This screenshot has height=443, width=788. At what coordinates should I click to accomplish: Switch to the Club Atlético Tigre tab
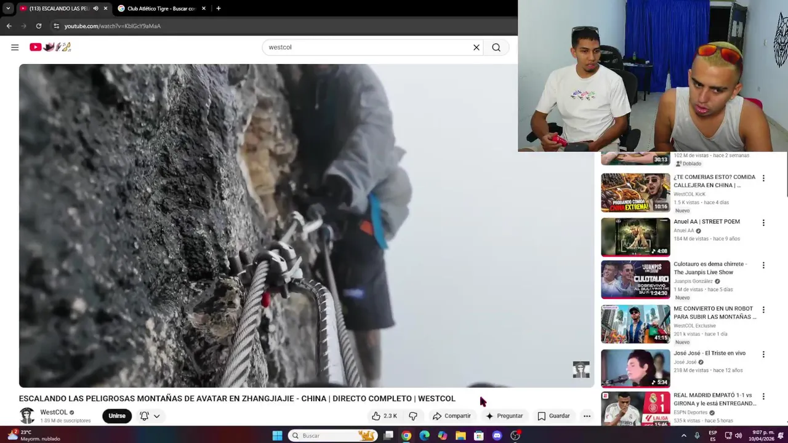161,9
